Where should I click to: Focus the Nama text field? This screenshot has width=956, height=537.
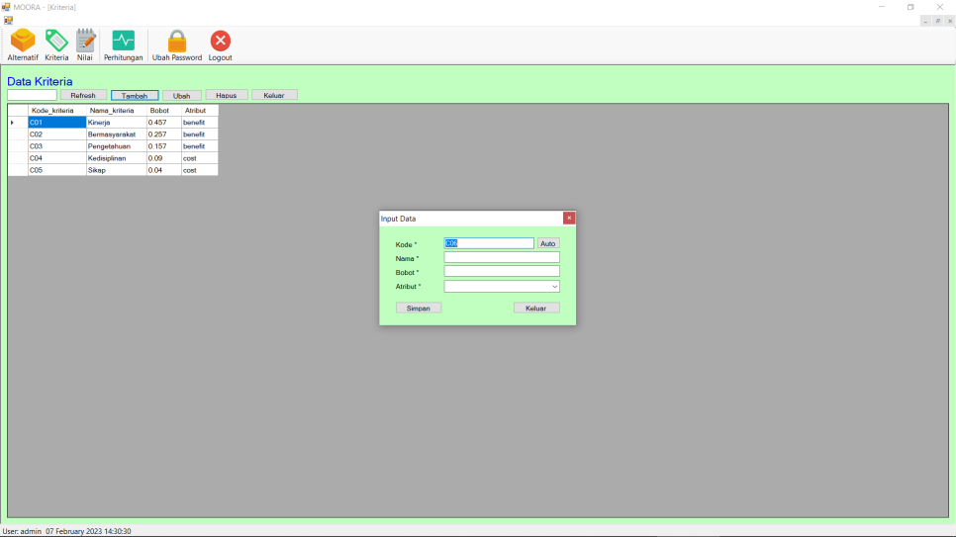[502, 257]
